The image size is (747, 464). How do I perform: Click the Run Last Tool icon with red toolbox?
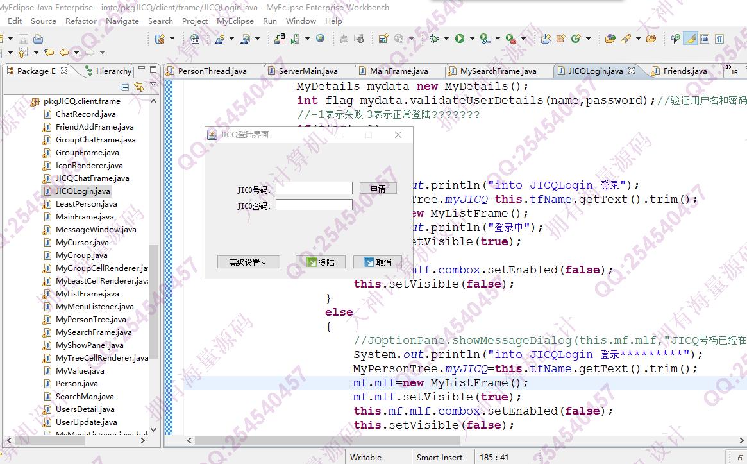coord(510,39)
